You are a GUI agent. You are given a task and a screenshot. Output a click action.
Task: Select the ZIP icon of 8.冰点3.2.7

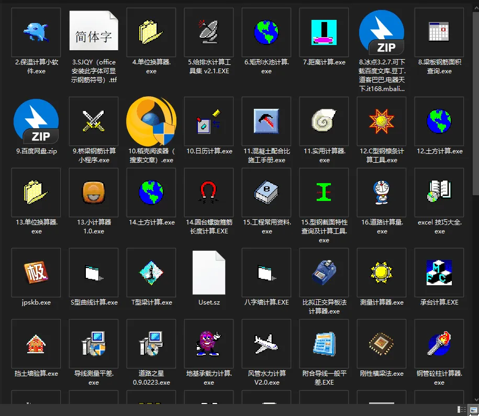(382, 32)
